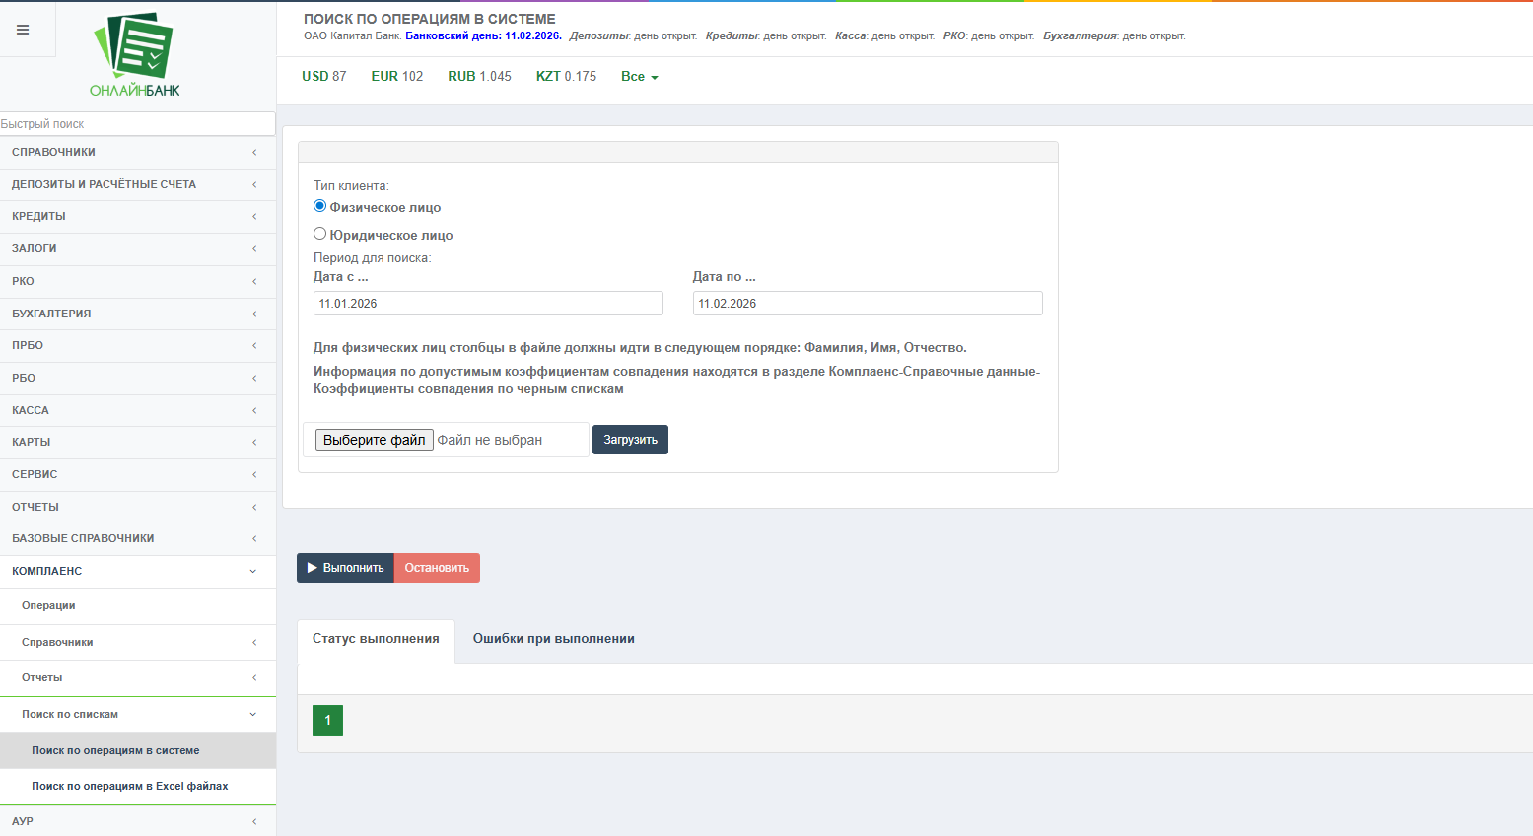The height and width of the screenshot is (836, 1533).
Task: Click the Выполнить button
Action: point(345,568)
